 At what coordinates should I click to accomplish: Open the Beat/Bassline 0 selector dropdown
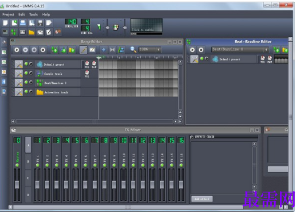click(240, 50)
